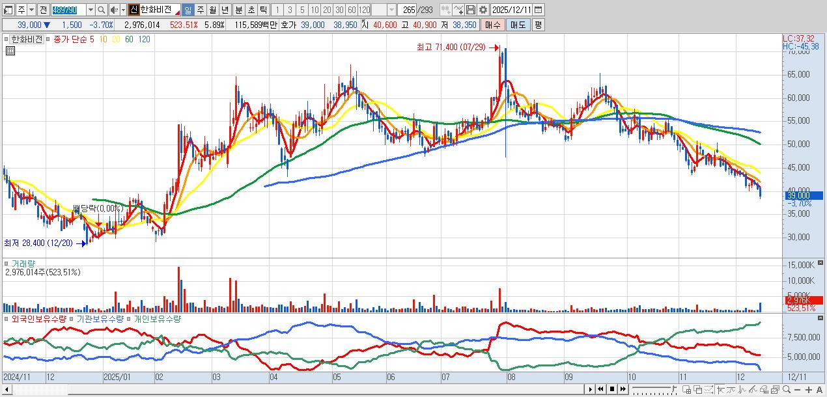Select the 120 interval button
This screenshot has width=827, height=397.
click(x=365, y=10)
